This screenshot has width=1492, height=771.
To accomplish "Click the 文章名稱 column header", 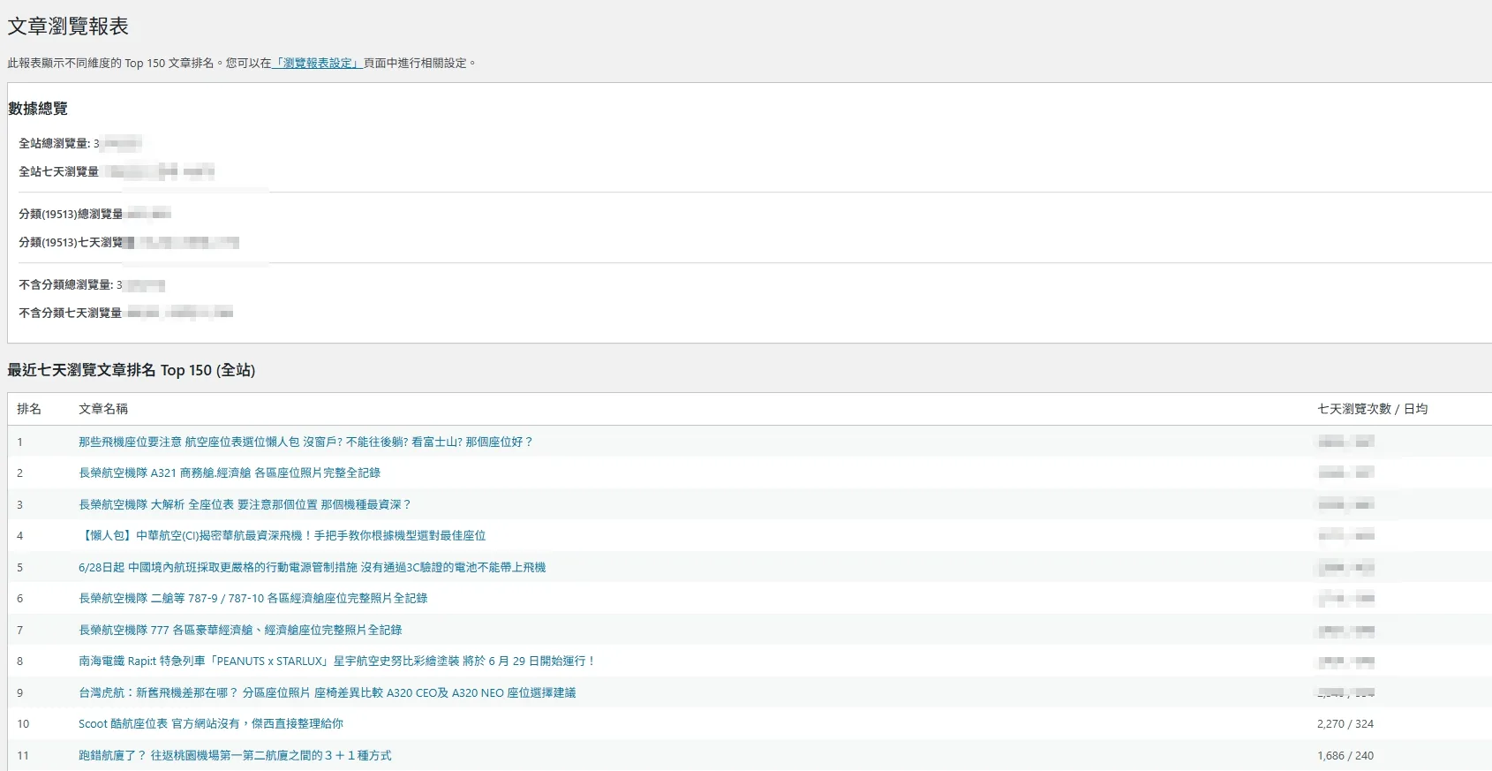I will tap(103, 409).
